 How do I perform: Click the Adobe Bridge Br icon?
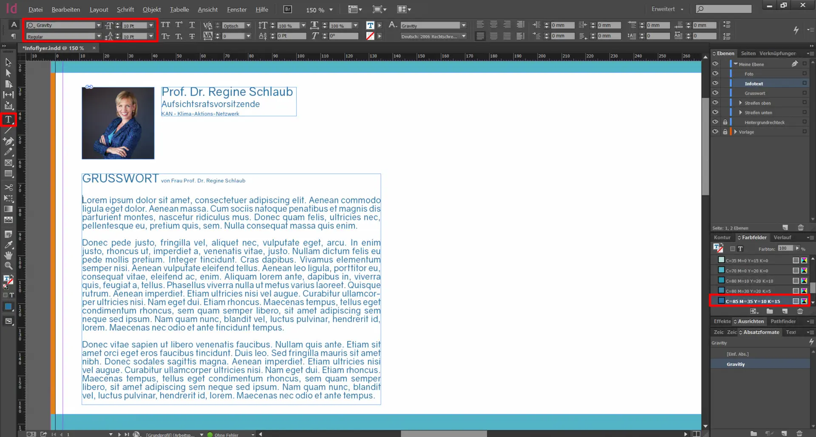pyautogui.click(x=288, y=9)
